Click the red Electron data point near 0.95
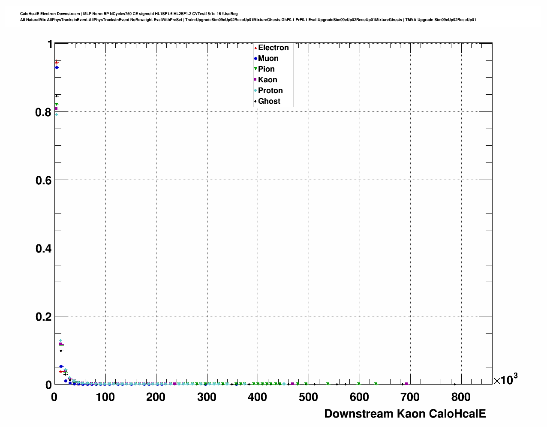 pos(57,63)
